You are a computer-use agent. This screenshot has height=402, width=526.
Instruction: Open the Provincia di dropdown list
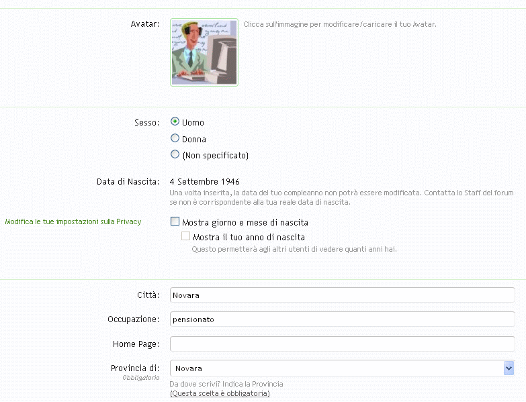pyautogui.click(x=342, y=368)
